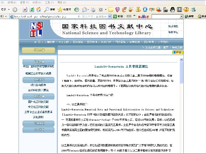The width and height of the screenshot is (206, 154).
Task: Click the 目次浏览 navigation link
Action: [78, 42]
